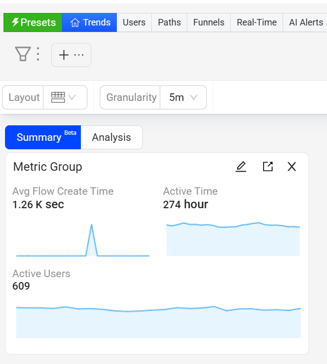Select the Summary Beta toggle
The width and height of the screenshot is (327, 364).
click(x=43, y=137)
